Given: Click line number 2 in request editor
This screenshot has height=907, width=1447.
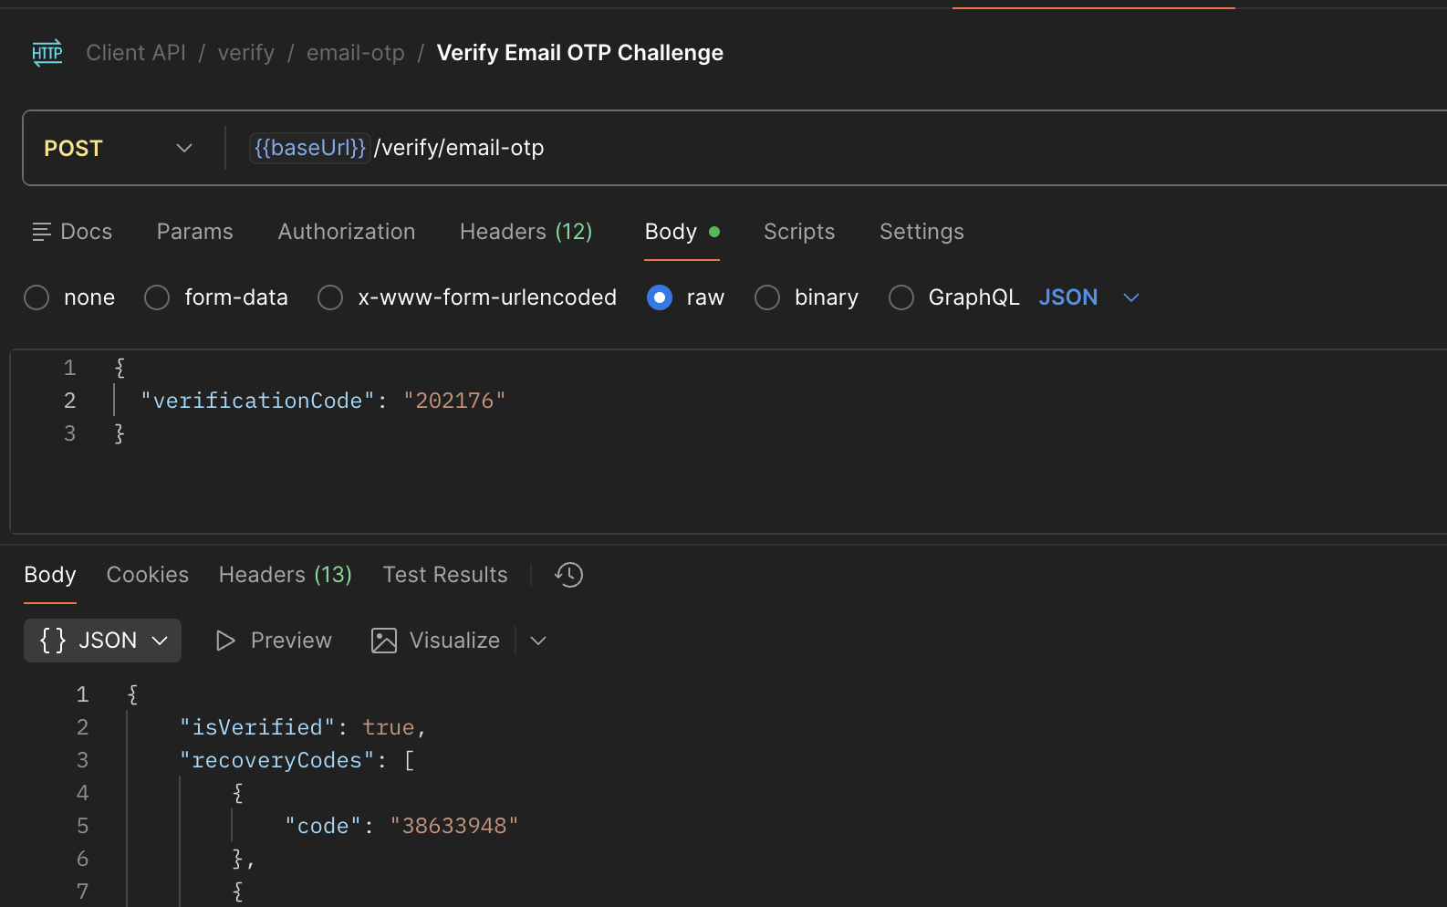Looking at the screenshot, I should point(70,401).
